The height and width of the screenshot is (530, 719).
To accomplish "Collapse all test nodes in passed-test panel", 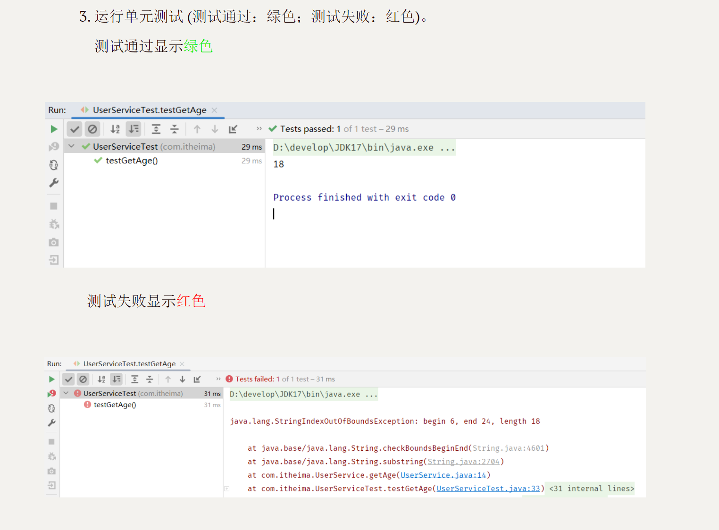I will point(175,129).
